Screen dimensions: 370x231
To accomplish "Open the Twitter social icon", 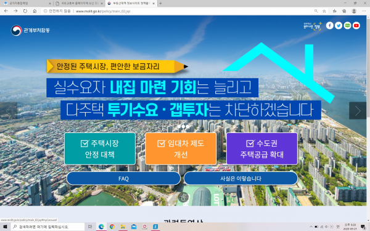I will pos(339,25).
